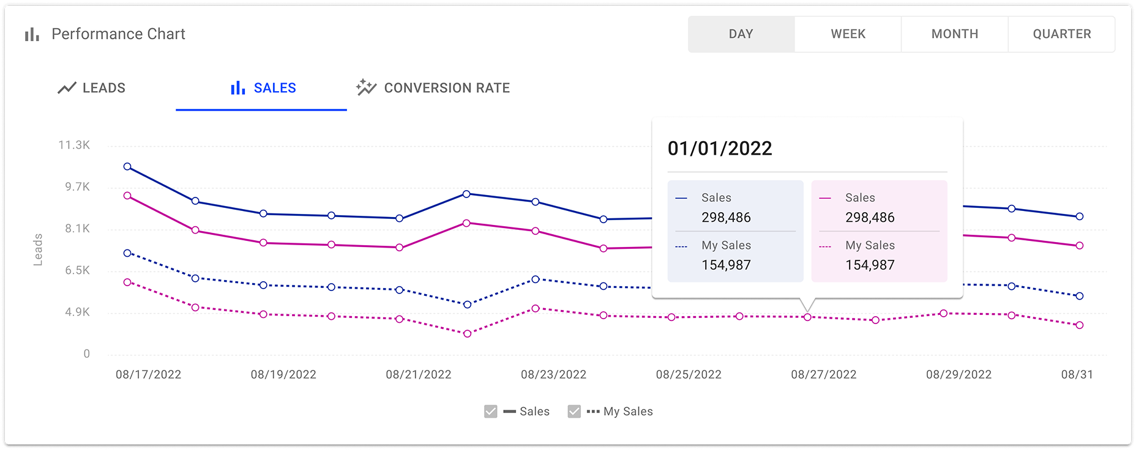This screenshot has width=1136, height=450.
Task: Click blue Sales line marker in tooltip
Action: (681, 198)
